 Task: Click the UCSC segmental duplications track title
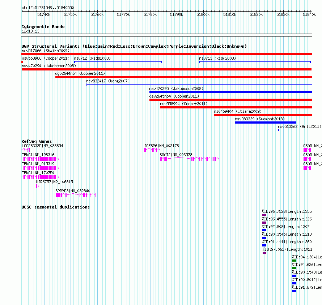click(x=56, y=207)
